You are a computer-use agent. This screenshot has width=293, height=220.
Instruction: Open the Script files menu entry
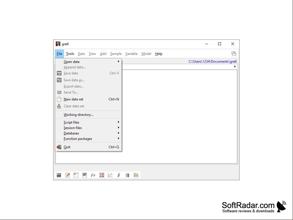click(88, 122)
